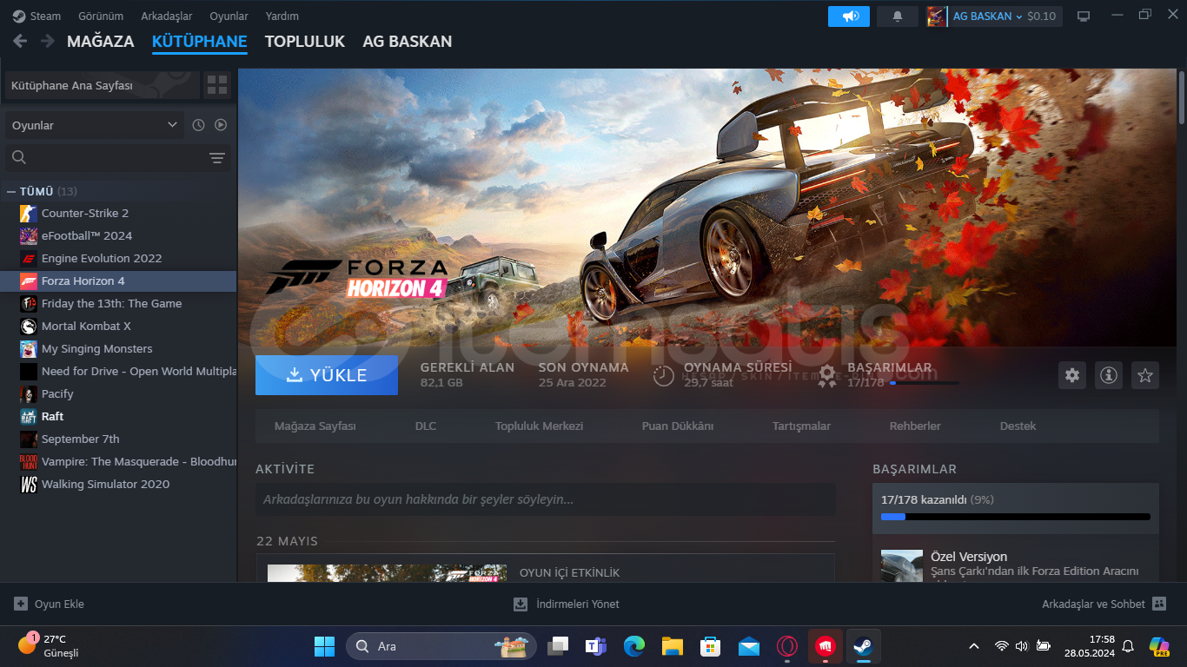This screenshot has width=1187, height=667.
Task: Open Tartışmalar link
Action: click(x=801, y=426)
